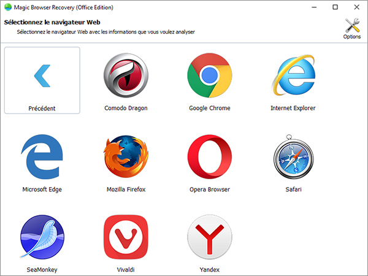Pick the Internet Explorer icon
Screen dimensions: 368x276
tap(293, 75)
